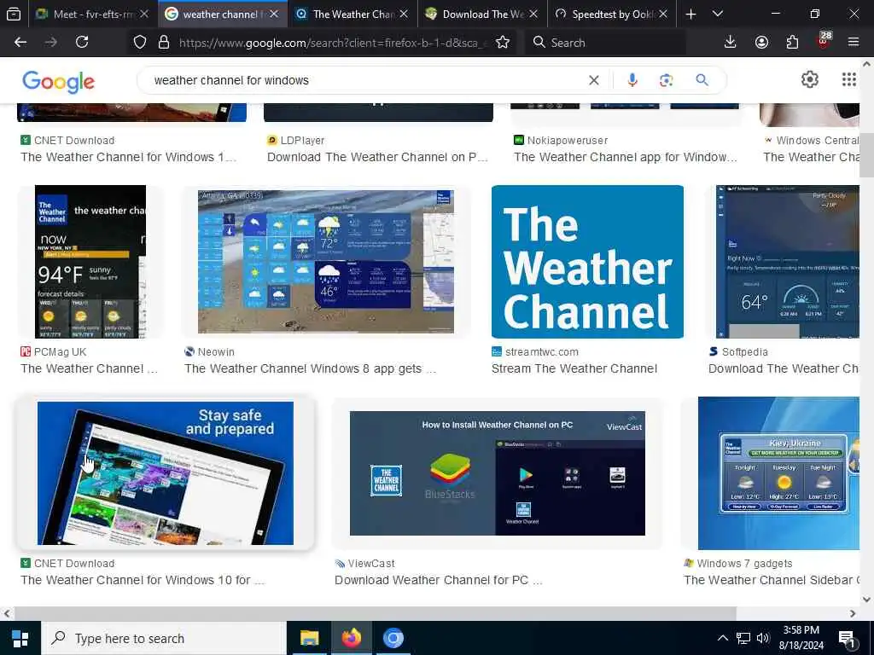Open the Firefox account icon

click(761, 42)
